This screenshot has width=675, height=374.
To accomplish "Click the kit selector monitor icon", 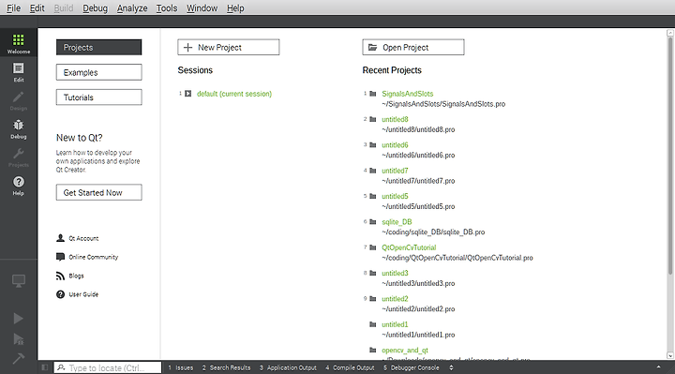I will [18, 281].
